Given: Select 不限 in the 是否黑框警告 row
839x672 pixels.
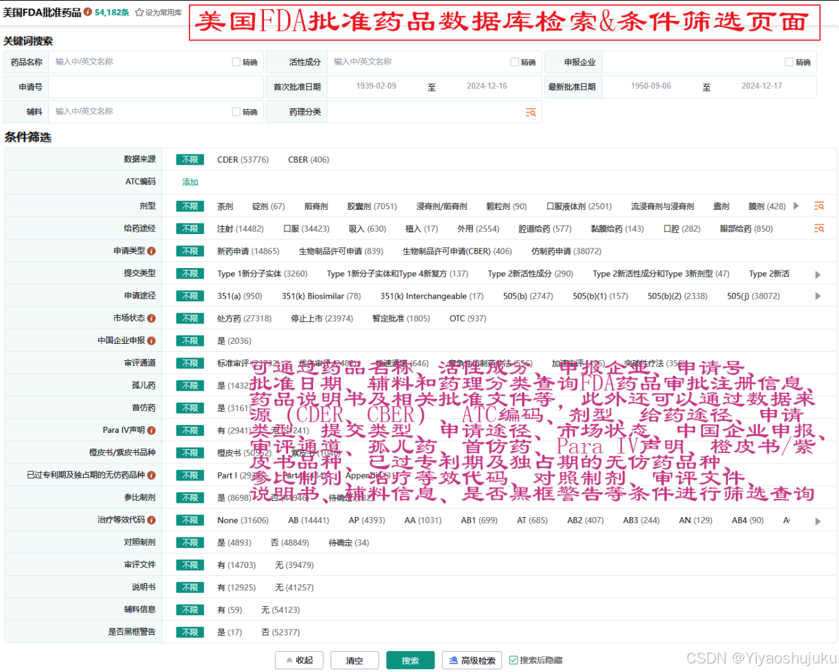Looking at the screenshot, I should (x=190, y=632).
